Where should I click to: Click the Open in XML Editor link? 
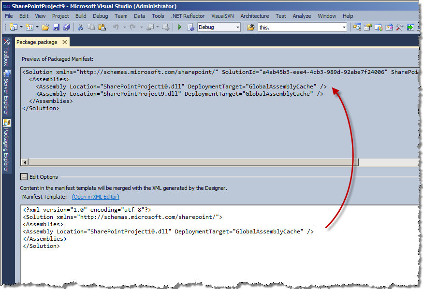96,197
